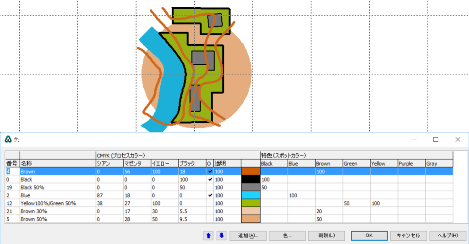Toggle overprint cell in Brown 50% row

[210, 219]
